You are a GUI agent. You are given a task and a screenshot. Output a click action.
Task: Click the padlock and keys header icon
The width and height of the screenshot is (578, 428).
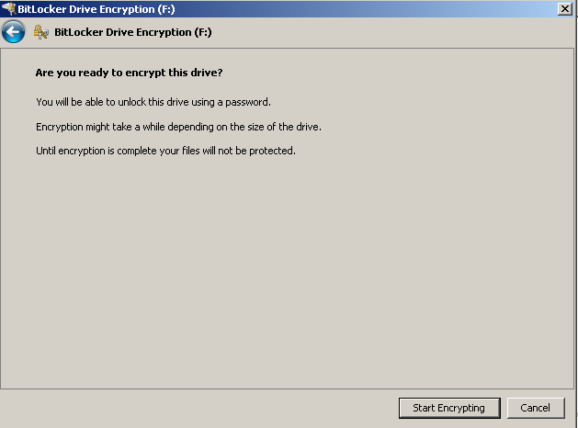tap(41, 32)
